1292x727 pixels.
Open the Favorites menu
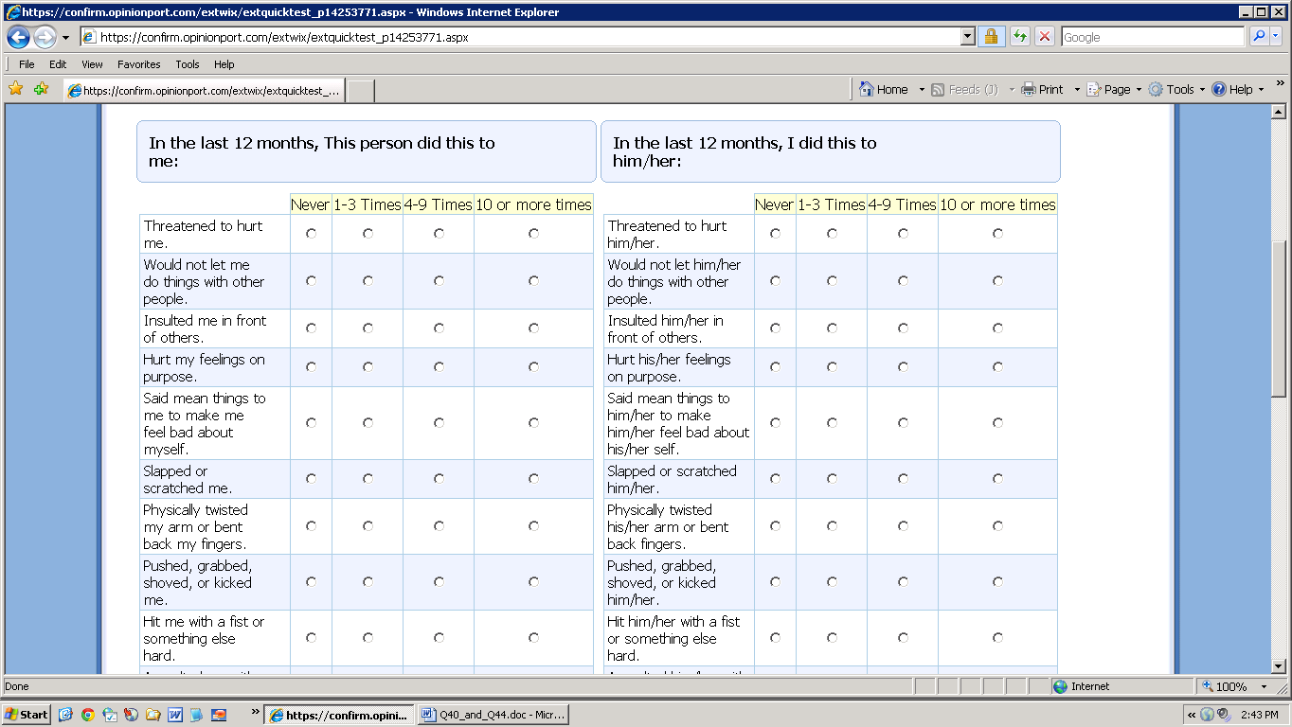click(139, 64)
